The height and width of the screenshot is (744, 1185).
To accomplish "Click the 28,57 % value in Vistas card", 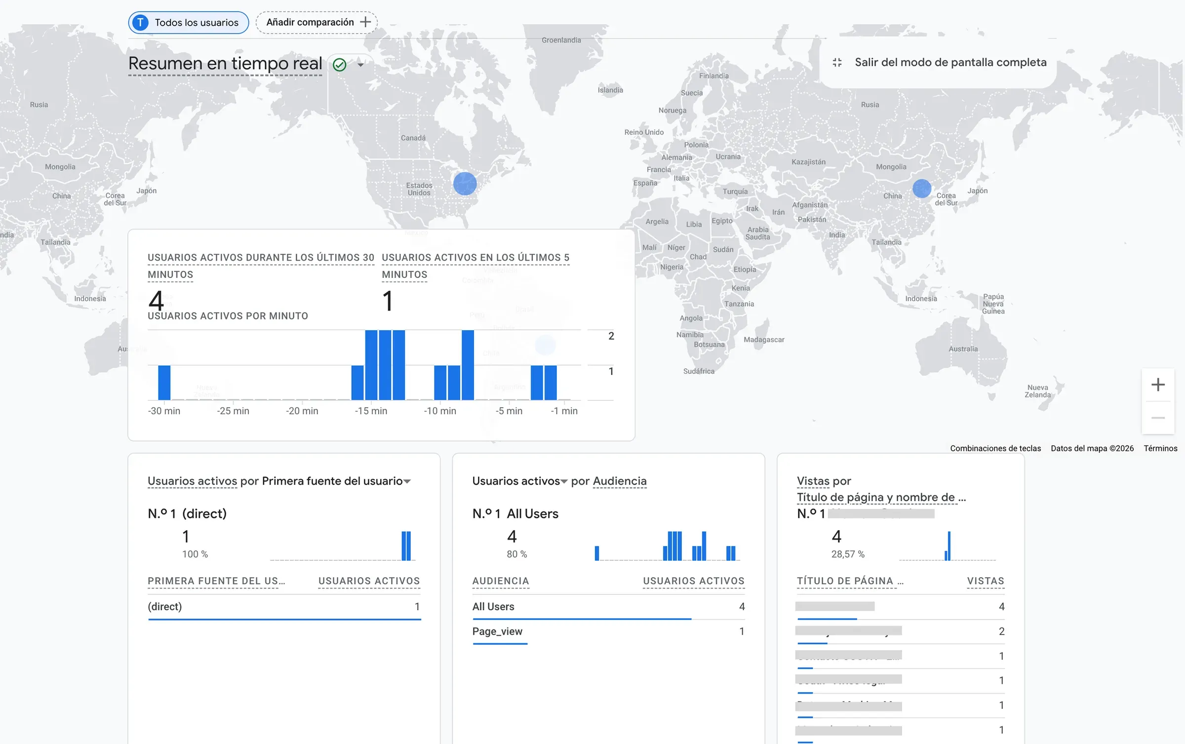I will click(x=848, y=554).
